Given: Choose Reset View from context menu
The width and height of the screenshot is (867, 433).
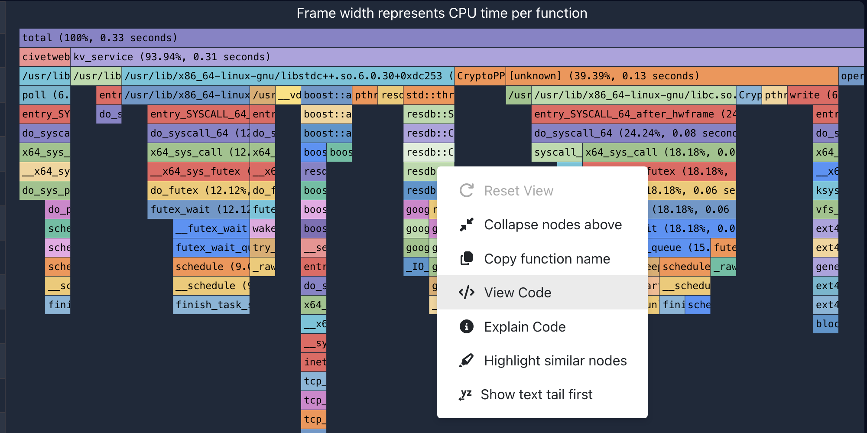Looking at the screenshot, I should [x=542, y=191].
